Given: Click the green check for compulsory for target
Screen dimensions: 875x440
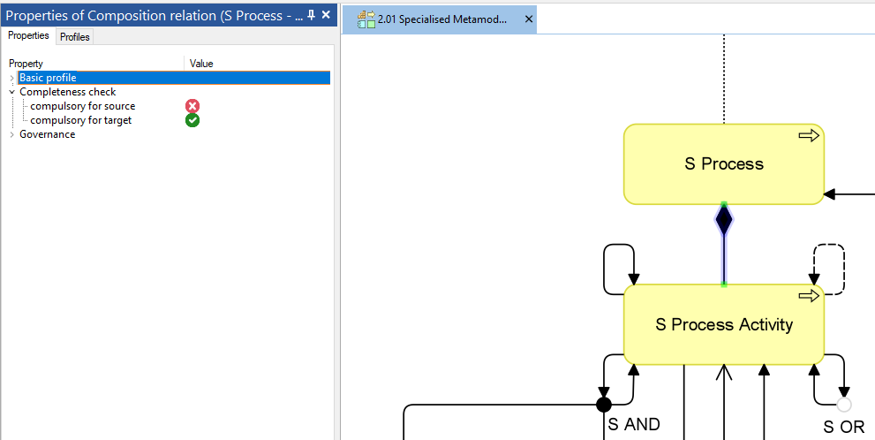Looking at the screenshot, I should [192, 120].
